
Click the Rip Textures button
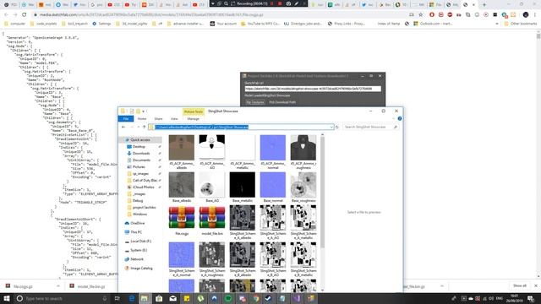255,102
